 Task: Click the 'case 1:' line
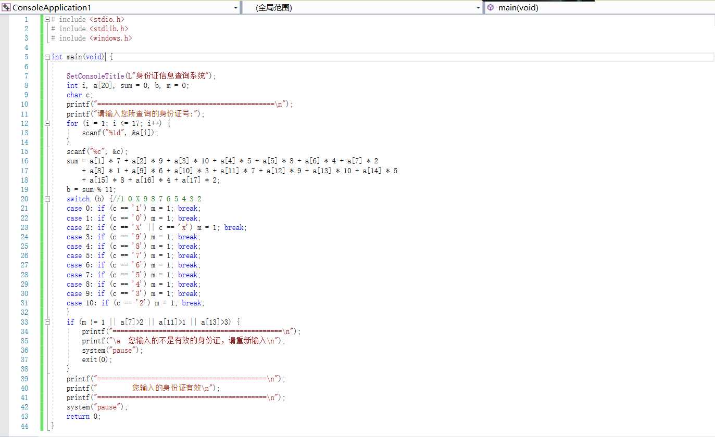(x=133, y=218)
